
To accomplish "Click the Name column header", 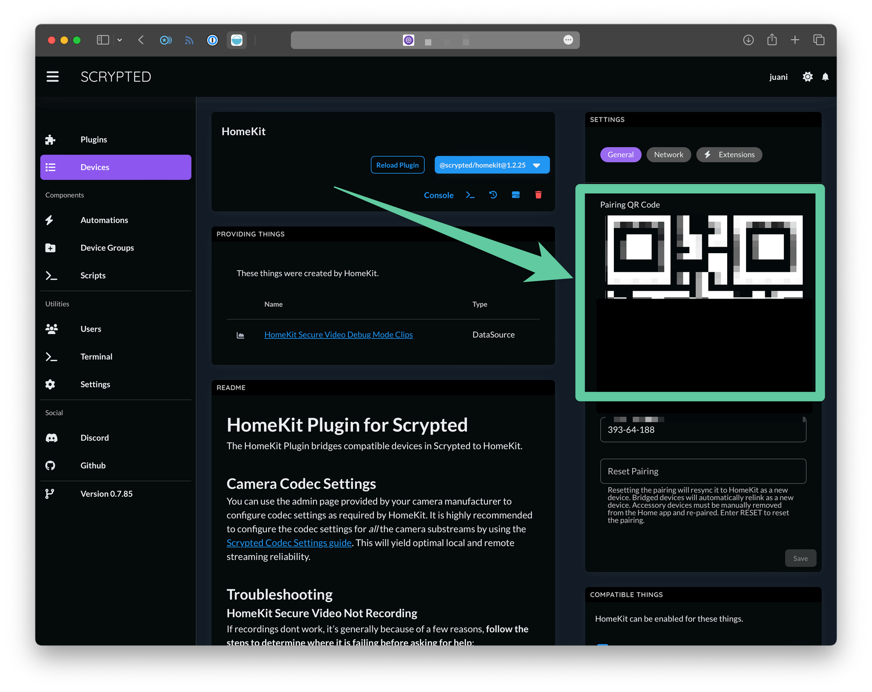I will pos(273,304).
